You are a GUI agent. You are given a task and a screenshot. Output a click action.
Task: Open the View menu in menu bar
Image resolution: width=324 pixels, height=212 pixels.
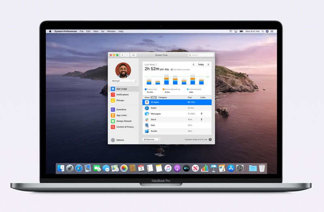pyautogui.click(x=96, y=31)
